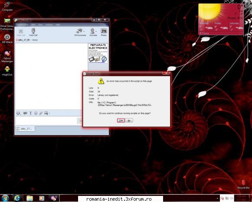Open Yahoo! Messenger desktop shortcut
The width and height of the screenshot is (252, 202).
[7, 56]
